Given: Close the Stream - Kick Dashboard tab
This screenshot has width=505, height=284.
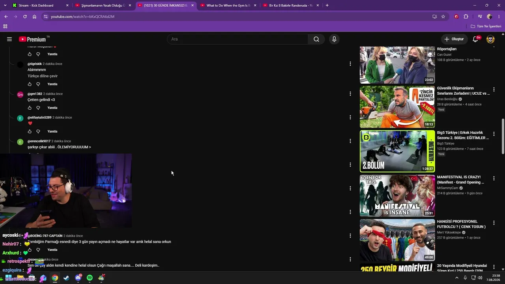Looking at the screenshot, I should [67, 6].
